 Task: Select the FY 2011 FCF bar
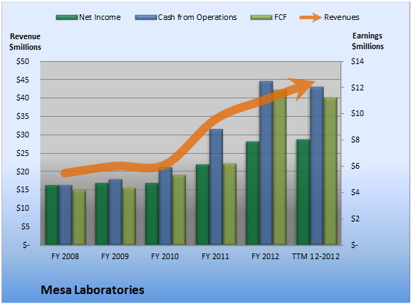click(229, 204)
